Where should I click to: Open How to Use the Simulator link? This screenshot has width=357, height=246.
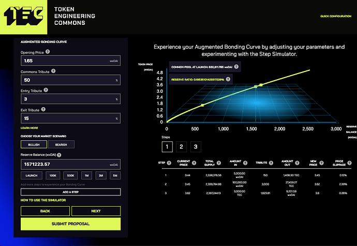coord(43,200)
